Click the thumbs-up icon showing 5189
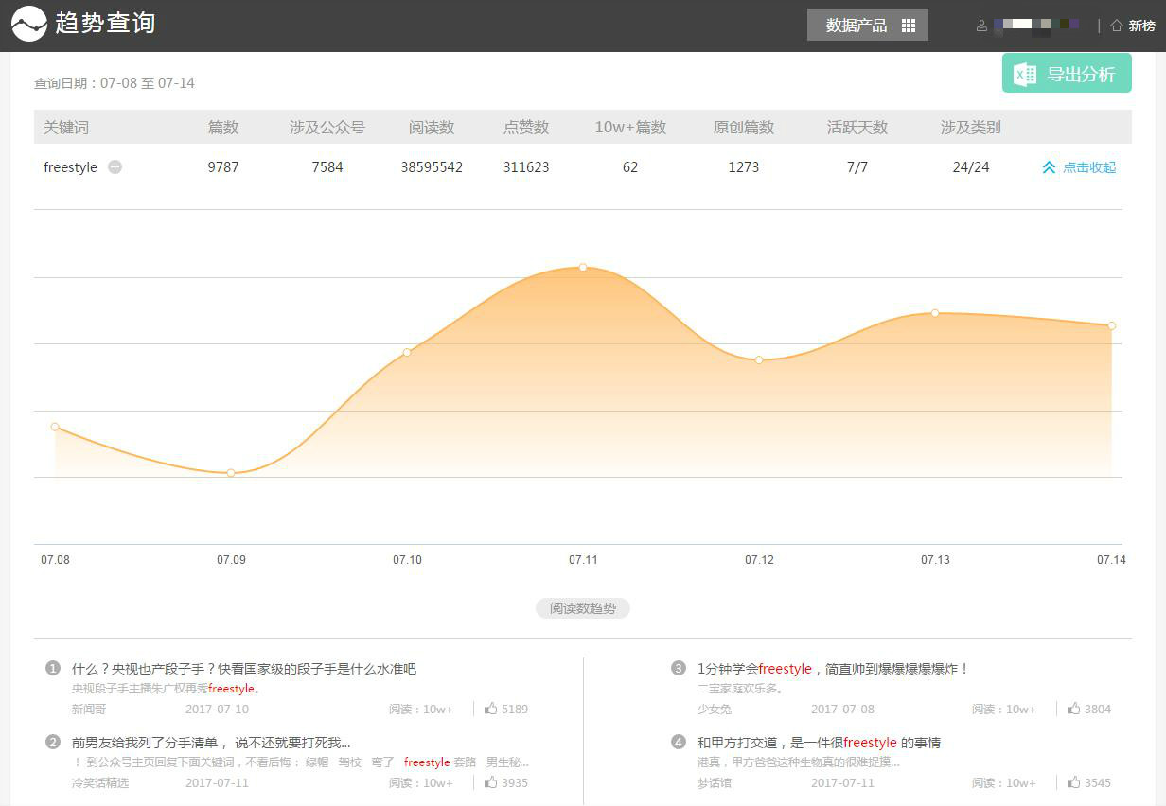 click(x=493, y=709)
